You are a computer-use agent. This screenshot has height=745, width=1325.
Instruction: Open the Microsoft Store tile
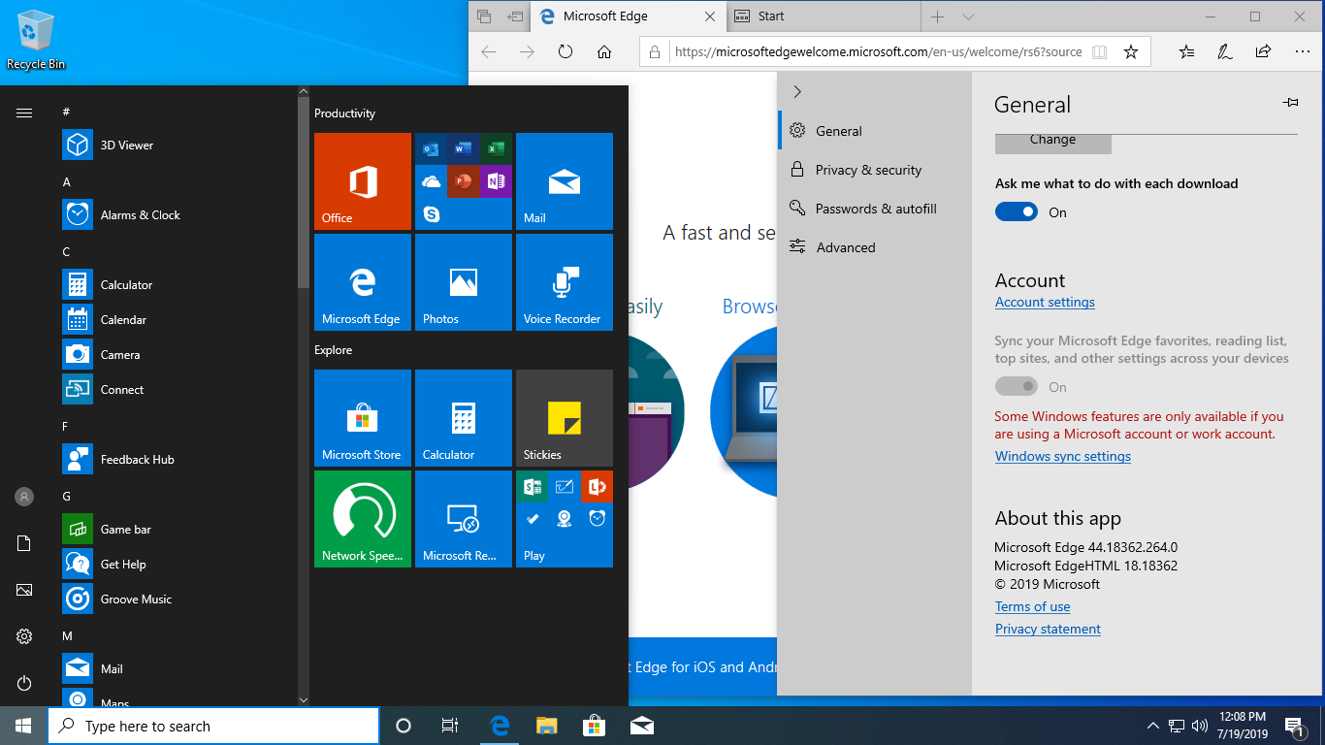363,418
